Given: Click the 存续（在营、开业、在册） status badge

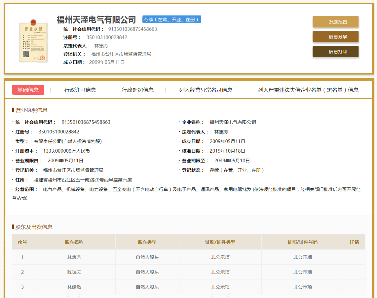Looking at the screenshot, I should tap(172, 20).
